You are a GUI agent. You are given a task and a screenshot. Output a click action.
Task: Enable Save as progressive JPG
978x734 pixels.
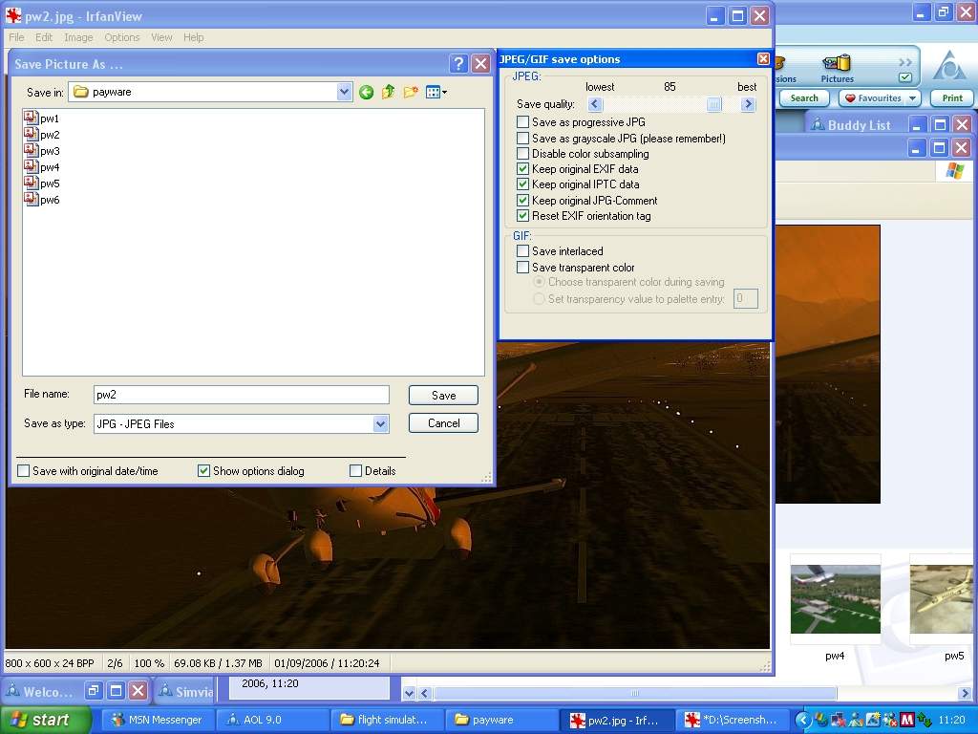[x=522, y=122]
